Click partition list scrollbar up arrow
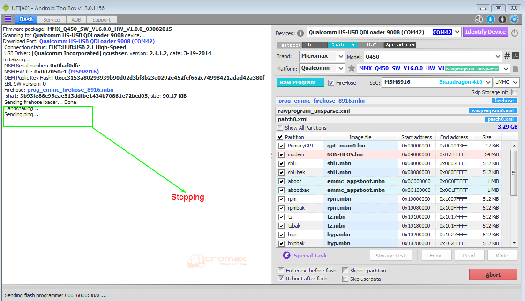Image resolution: width=525 pixels, height=301 pixels. (x=514, y=146)
